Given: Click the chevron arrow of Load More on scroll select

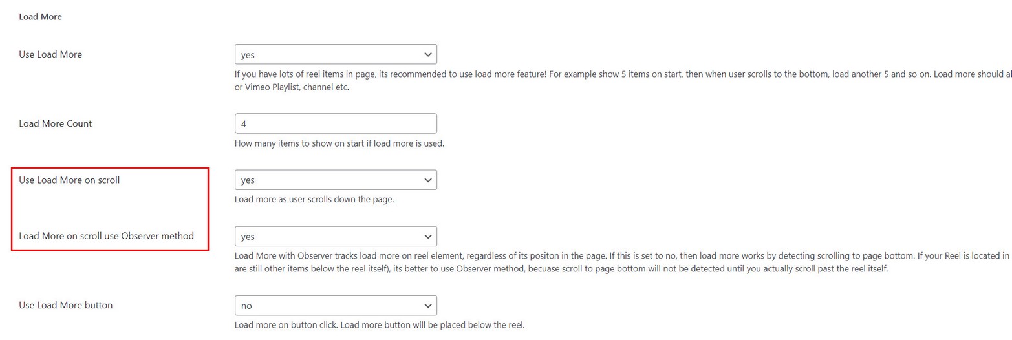Looking at the screenshot, I should 427,180.
